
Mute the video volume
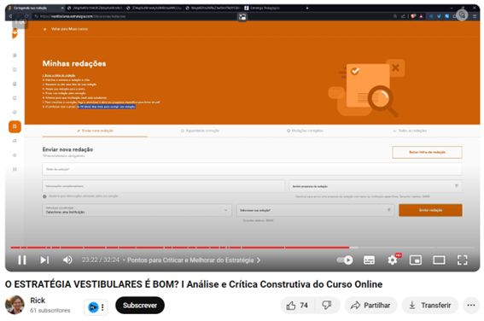pyautogui.click(x=67, y=260)
